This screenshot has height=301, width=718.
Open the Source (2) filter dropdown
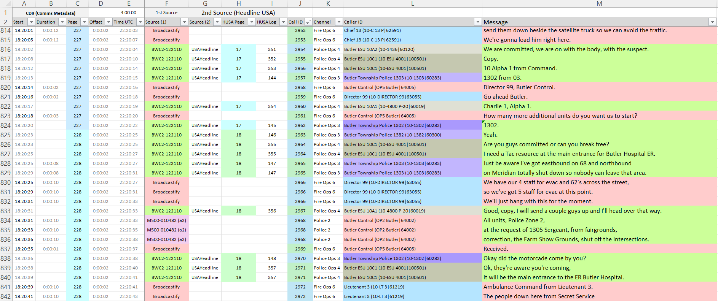[217, 22]
